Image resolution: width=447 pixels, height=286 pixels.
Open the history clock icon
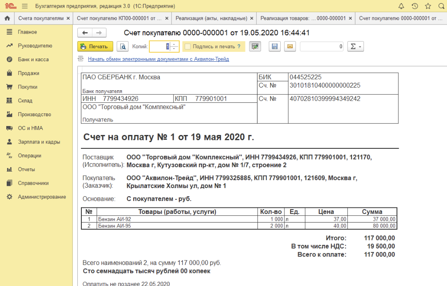click(x=414, y=6)
